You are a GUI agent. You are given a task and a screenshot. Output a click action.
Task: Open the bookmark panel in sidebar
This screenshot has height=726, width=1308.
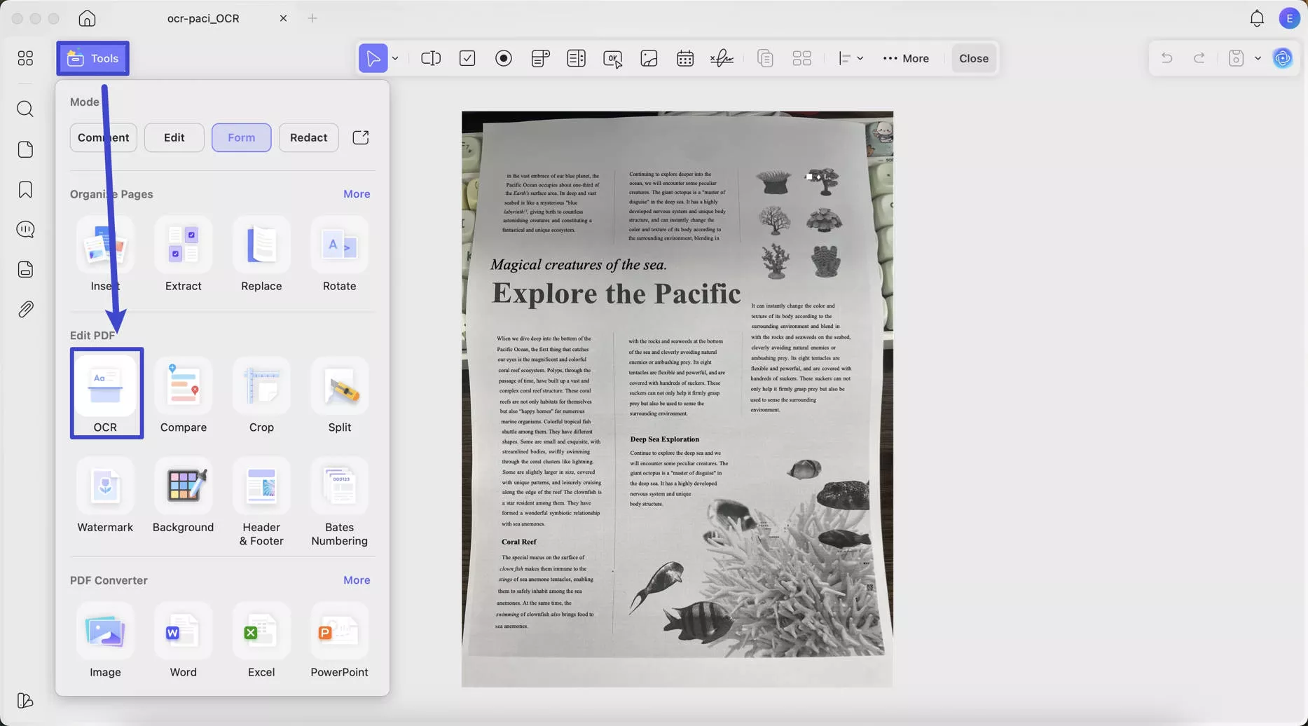click(25, 190)
